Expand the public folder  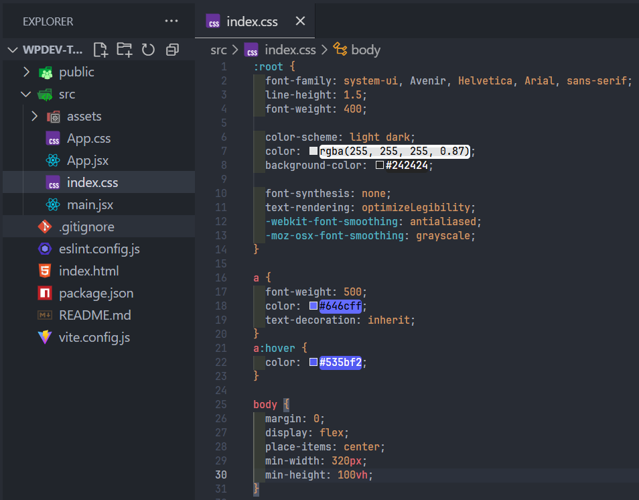[27, 72]
